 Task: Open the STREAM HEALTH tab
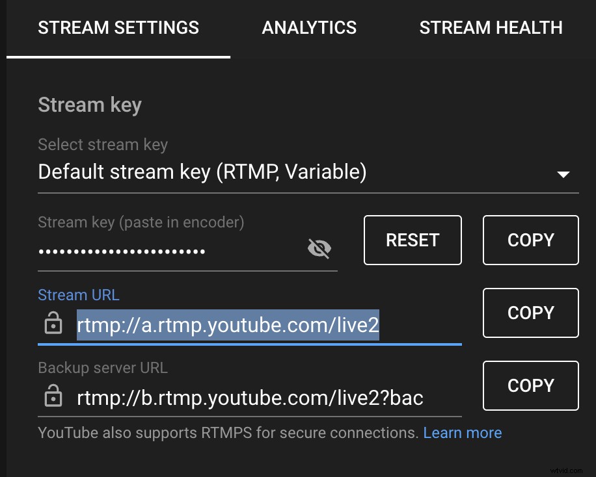tap(491, 27)
